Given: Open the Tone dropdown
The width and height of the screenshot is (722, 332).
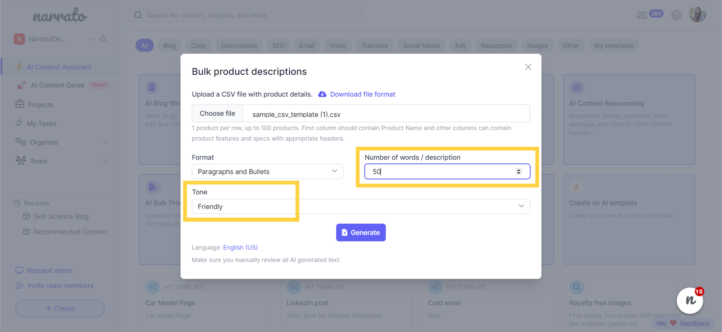Looking at the screenshot, I should pos(361,206).
